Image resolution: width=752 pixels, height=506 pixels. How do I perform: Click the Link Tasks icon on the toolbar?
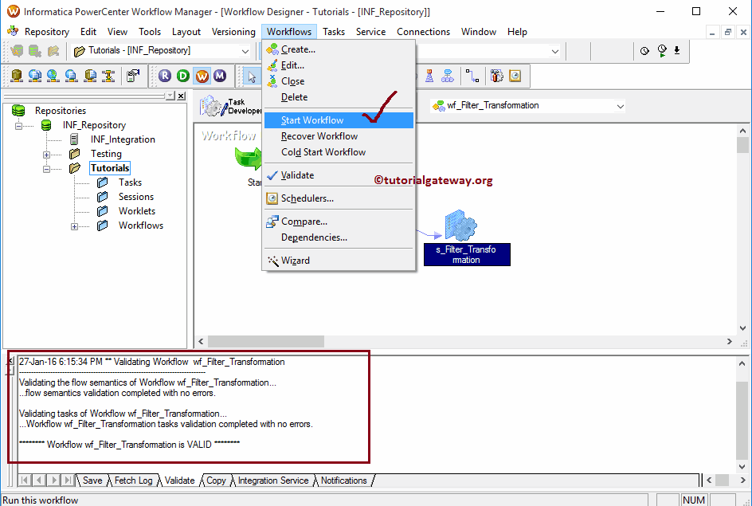coord(472,76)
